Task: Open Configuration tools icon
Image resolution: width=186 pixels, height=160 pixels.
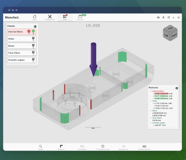Action: tap(50, 17)
